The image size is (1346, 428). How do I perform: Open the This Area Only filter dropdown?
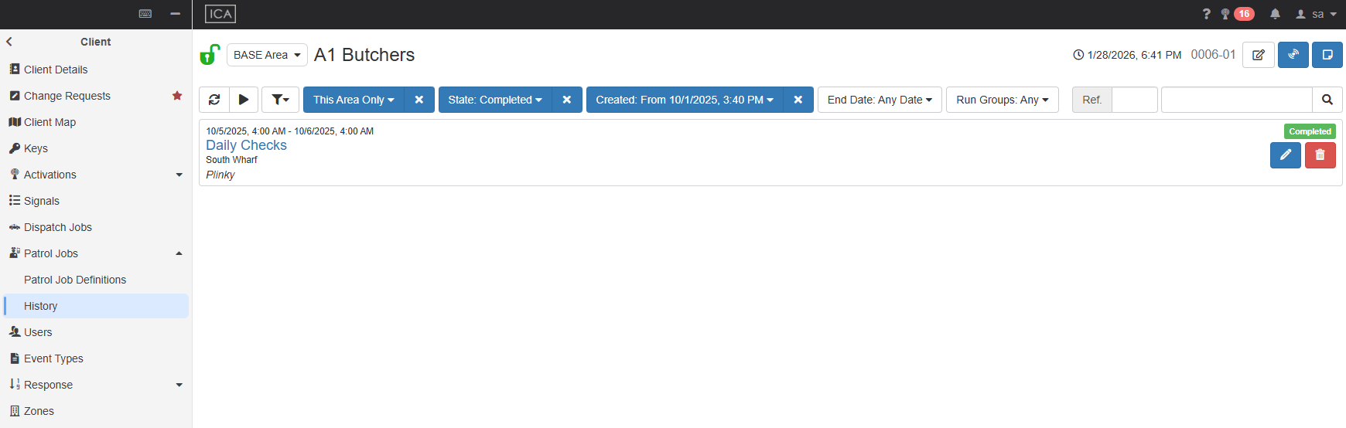click(354, 100)
